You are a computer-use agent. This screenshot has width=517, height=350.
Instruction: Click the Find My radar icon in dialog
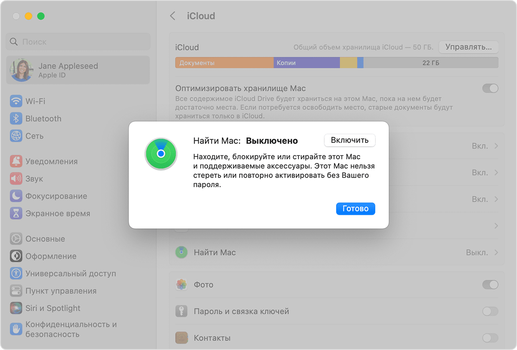pos(161,153)
